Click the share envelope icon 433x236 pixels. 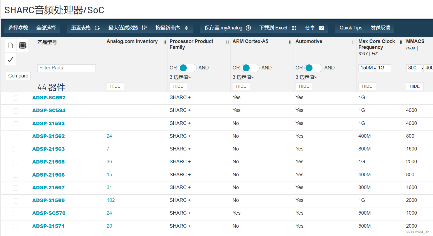coord(321,28)
